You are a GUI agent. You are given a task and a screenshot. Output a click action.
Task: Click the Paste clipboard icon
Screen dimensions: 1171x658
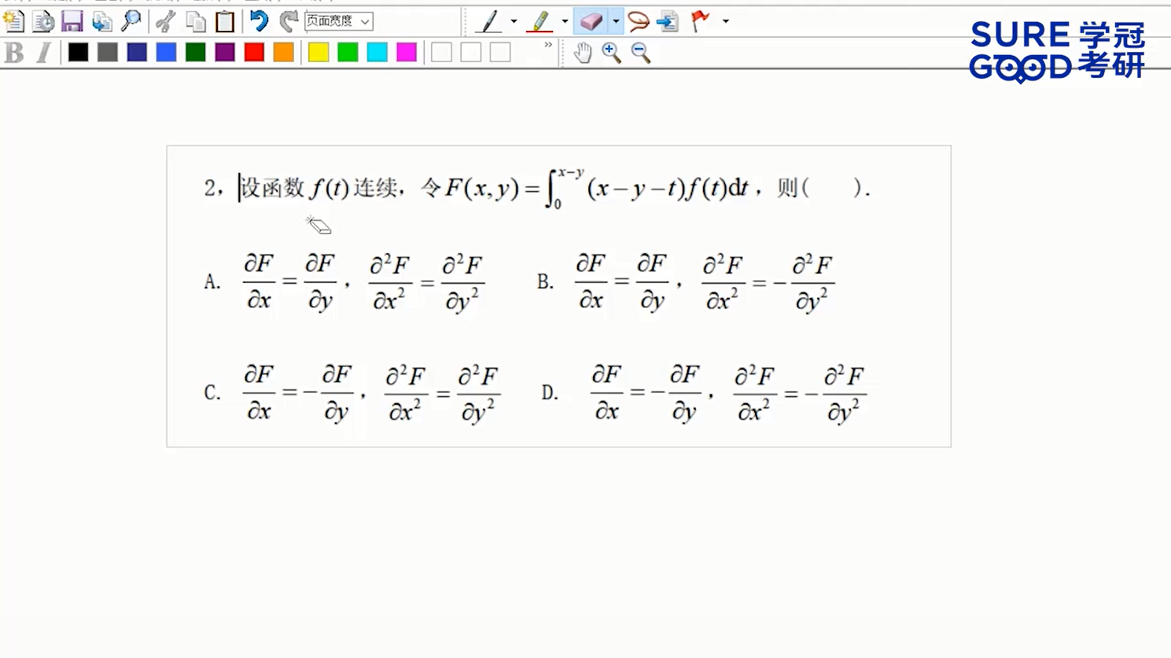225,21
